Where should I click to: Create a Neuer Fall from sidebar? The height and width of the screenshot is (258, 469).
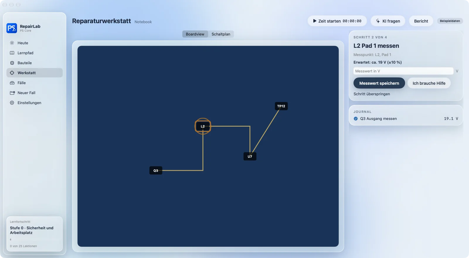tap(35, 93)
